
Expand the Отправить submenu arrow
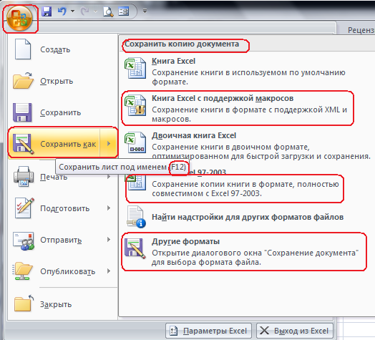[109, 240]
